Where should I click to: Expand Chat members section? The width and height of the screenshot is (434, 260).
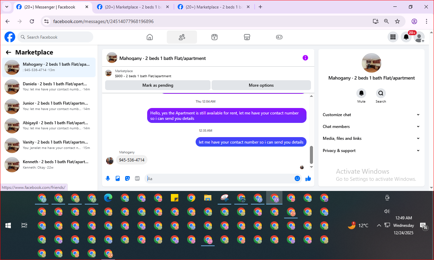point(371,127)
